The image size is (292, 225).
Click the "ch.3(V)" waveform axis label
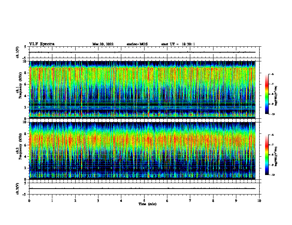[17, 189]
